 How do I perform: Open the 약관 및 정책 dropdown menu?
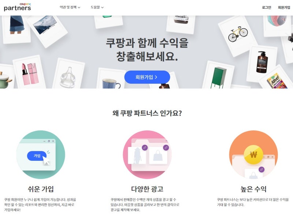point(70,7)
